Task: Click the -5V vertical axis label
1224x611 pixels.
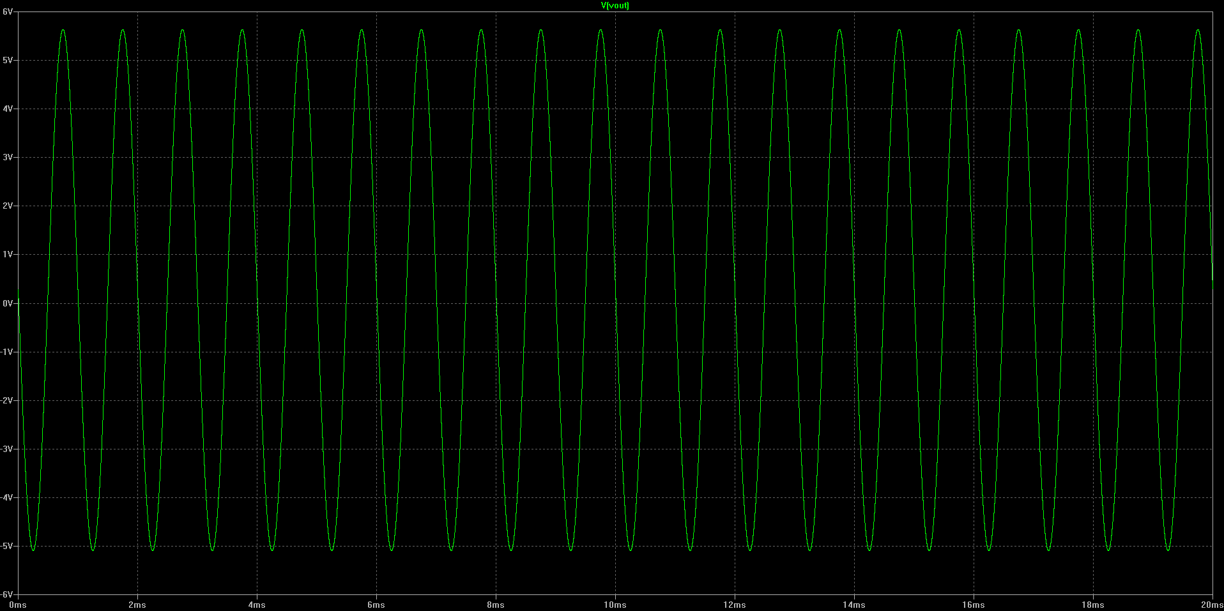Action: pyautogui.click(x=6, y=546)
